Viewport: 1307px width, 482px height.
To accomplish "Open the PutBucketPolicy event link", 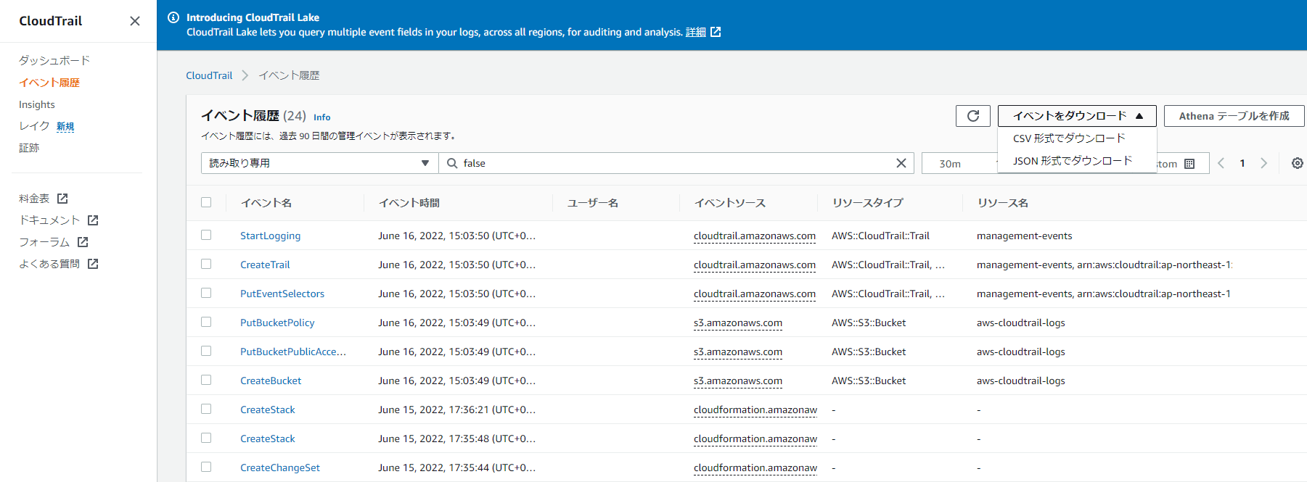I will click(277, 323).
